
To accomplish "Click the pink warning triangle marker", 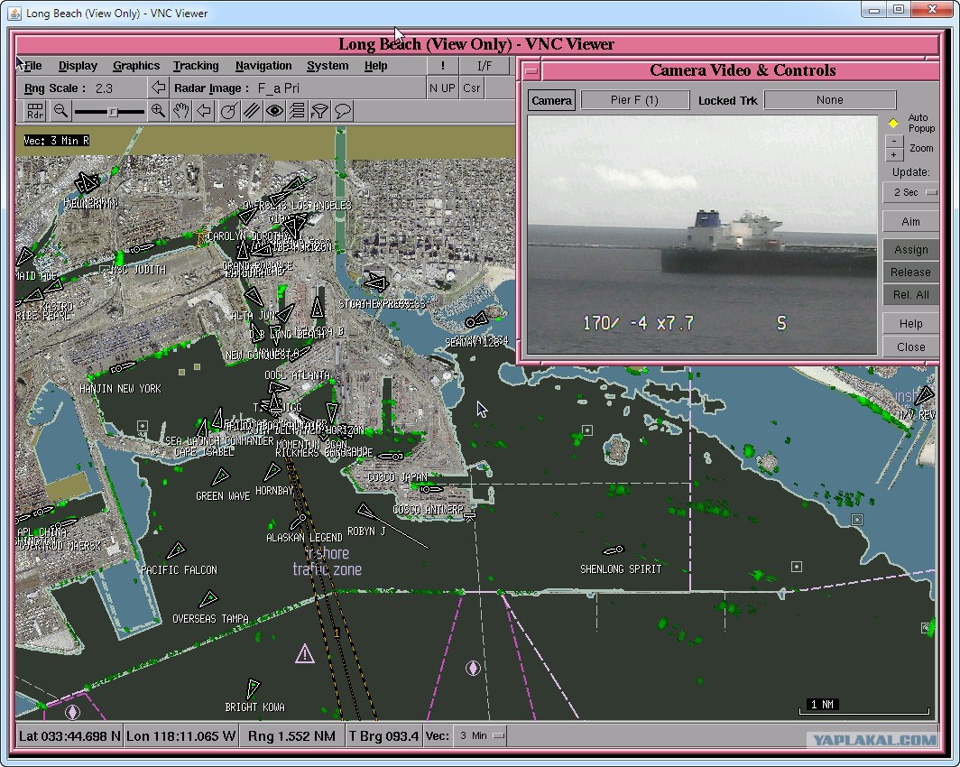I will (304, 654).
